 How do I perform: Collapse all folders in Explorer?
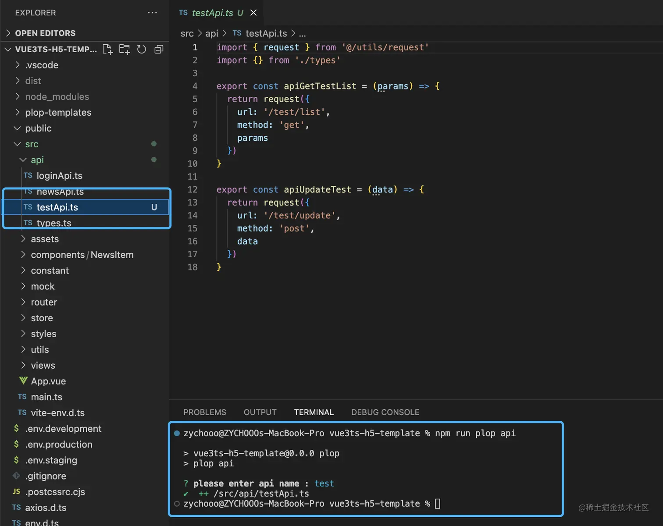tap(159, 49)
